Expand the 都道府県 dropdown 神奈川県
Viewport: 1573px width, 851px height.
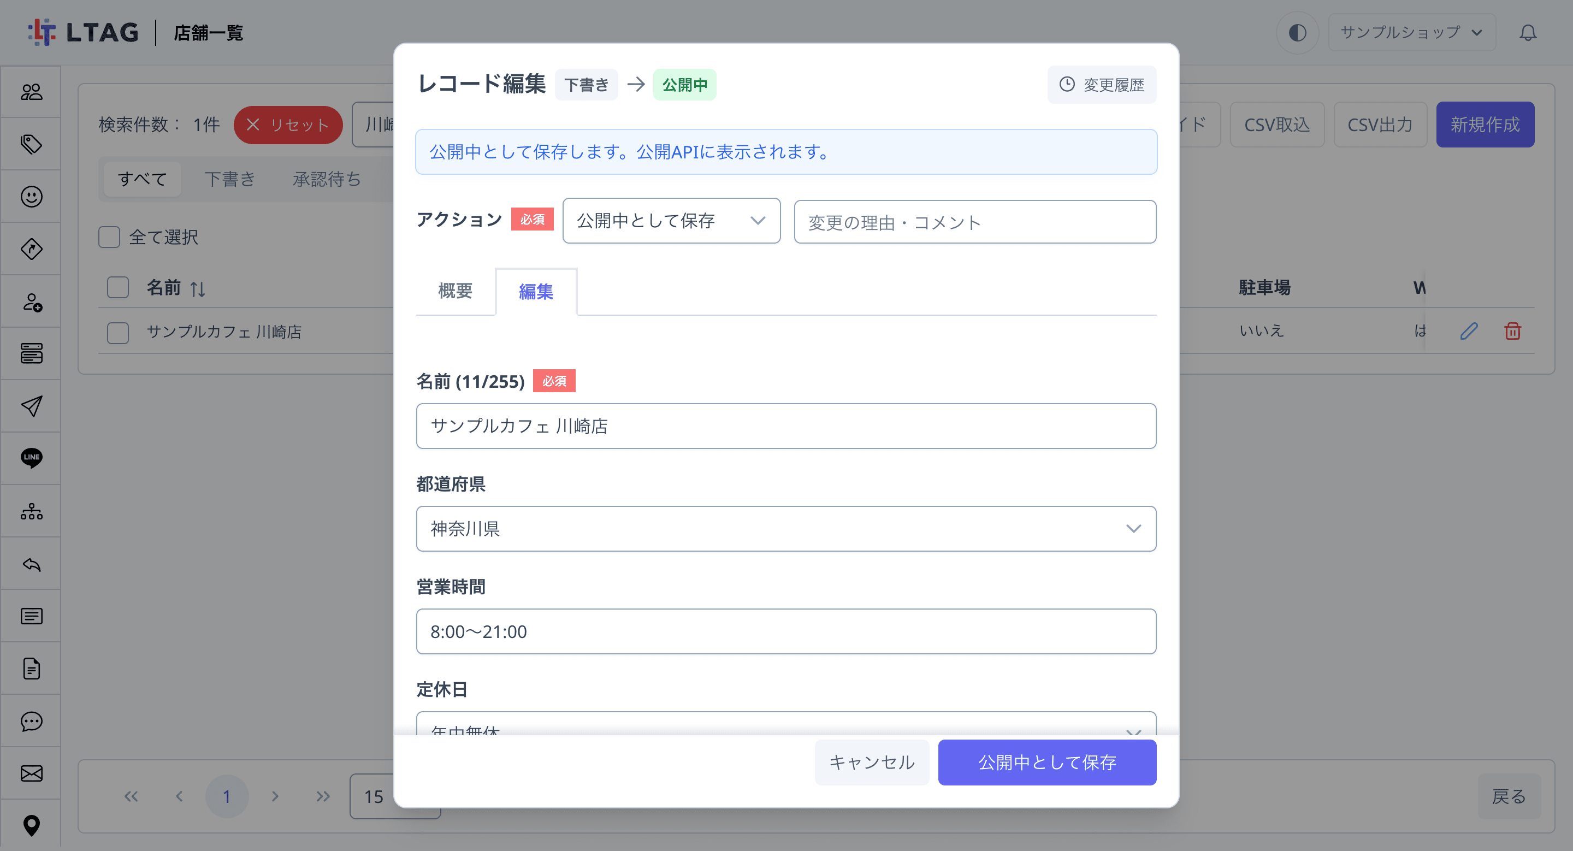tap(786, 529)
